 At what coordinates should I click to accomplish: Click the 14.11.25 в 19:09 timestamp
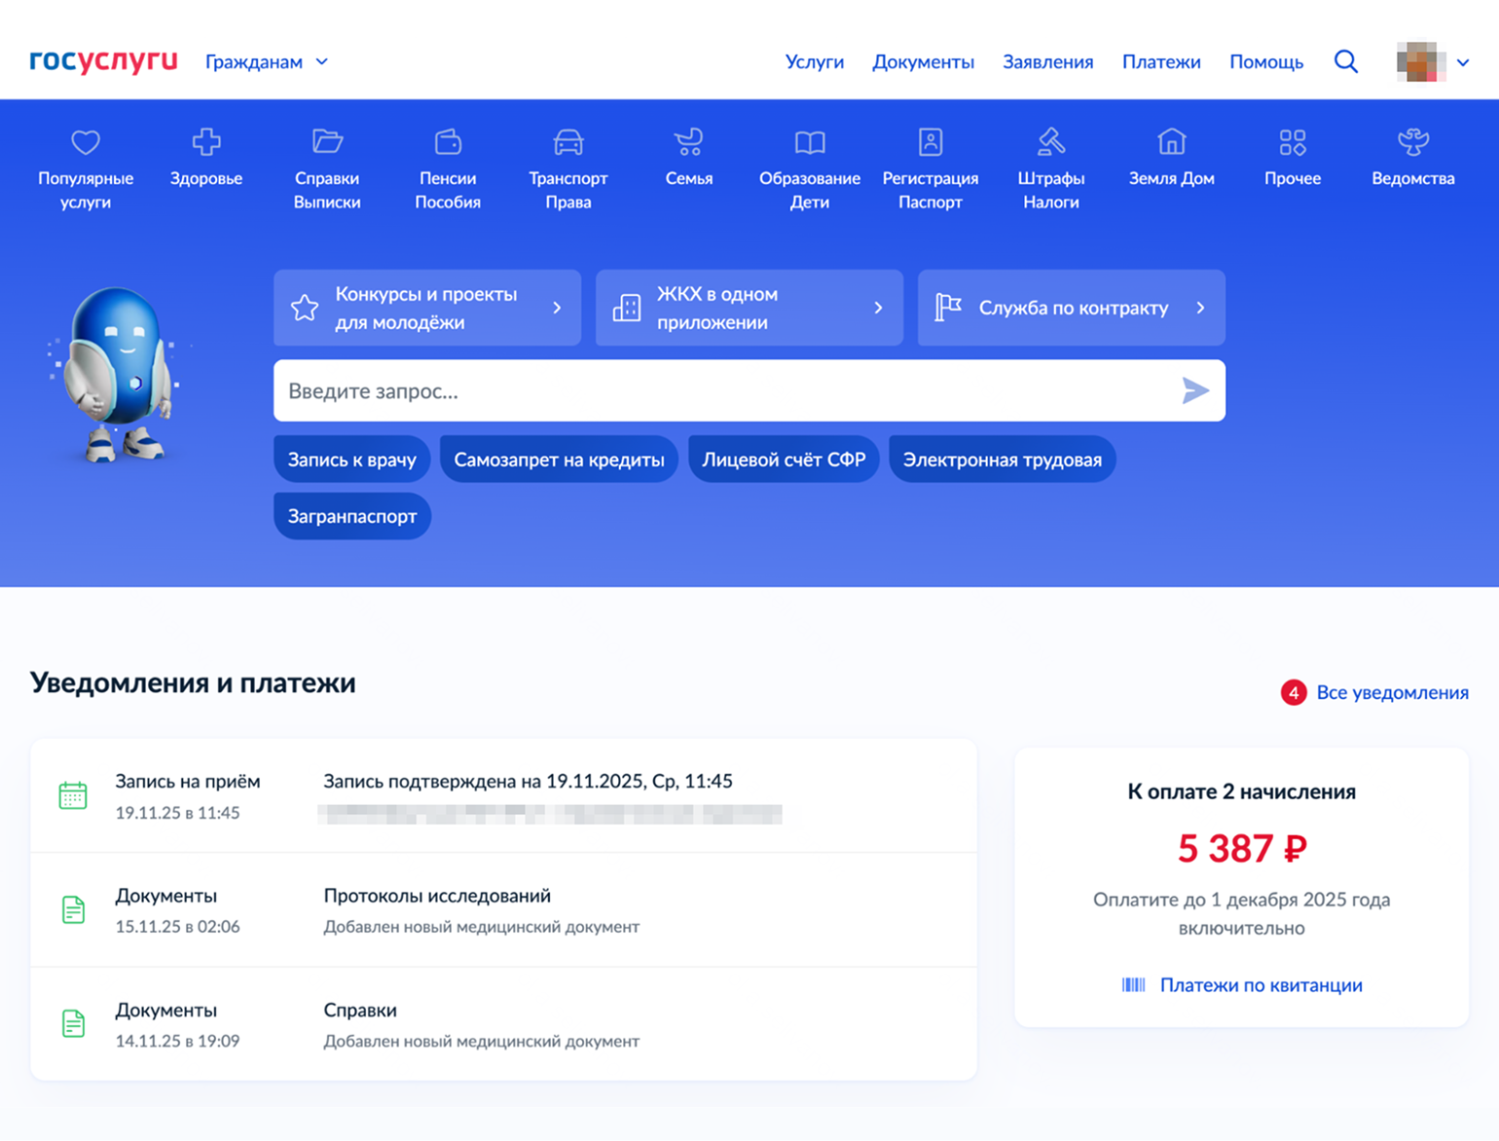pyautogui.click(x=177, y=1041)
